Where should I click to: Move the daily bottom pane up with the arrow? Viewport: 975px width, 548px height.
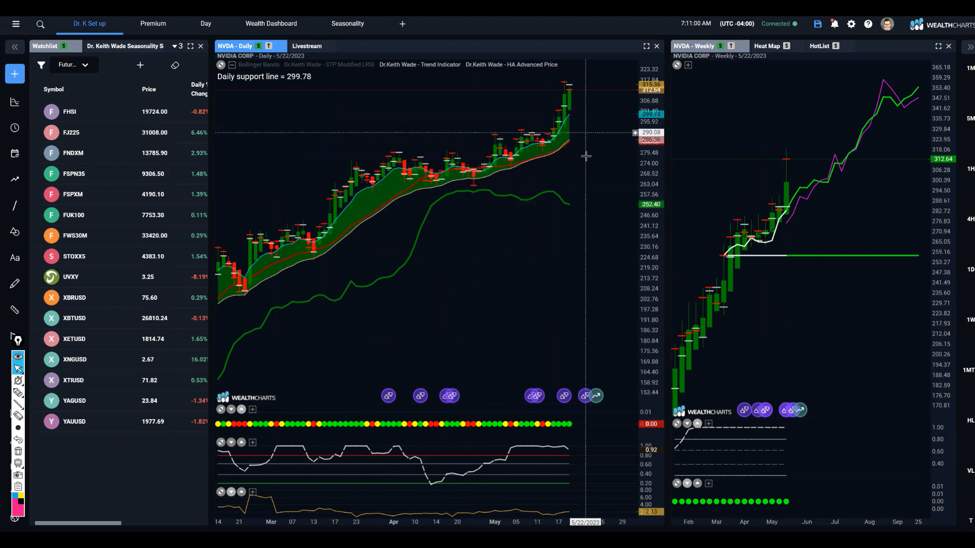tap(241, 492)
